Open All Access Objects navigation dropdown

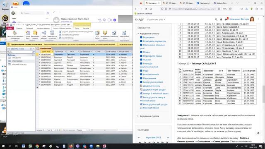click(31, 49)
